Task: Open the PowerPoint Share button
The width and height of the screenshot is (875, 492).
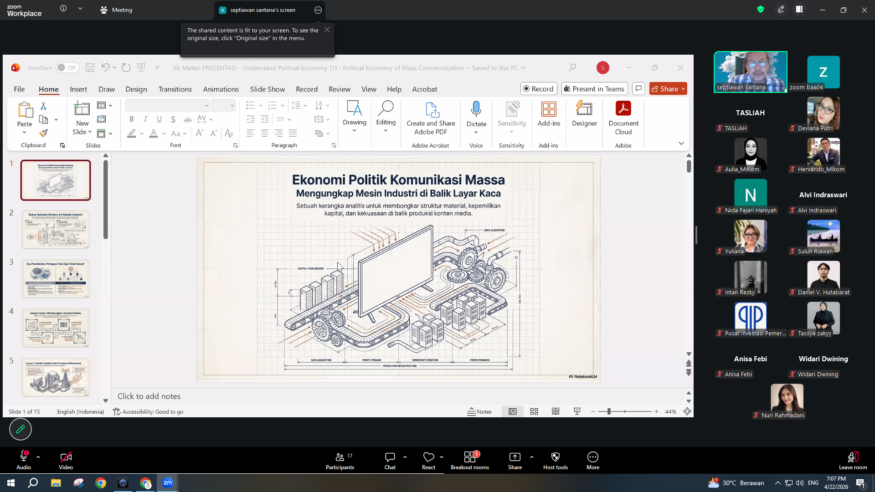Action: click(x=668, y=89)
